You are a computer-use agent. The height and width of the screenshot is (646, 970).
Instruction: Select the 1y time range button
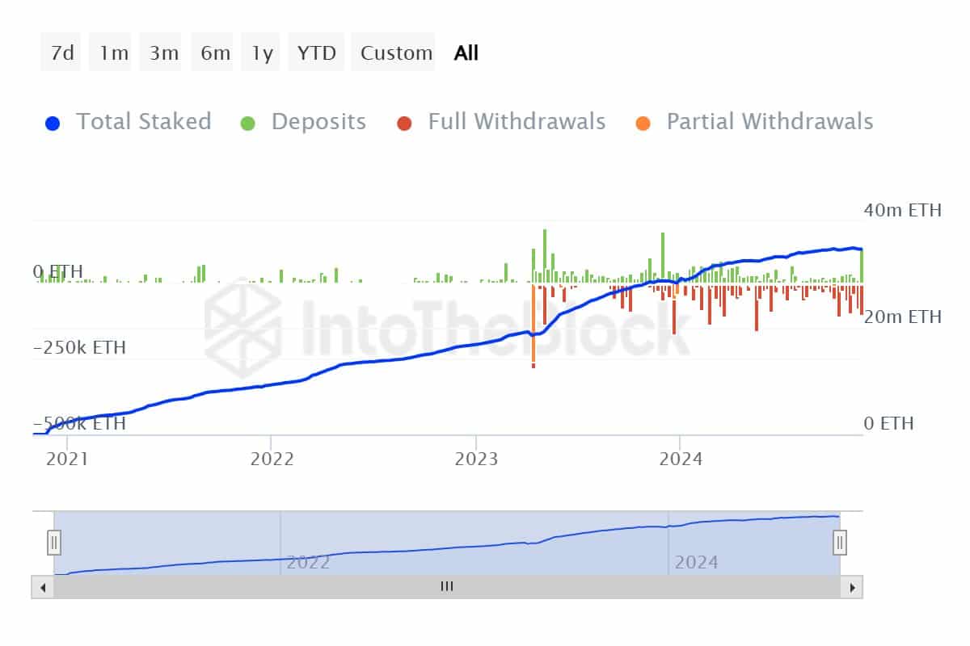260,52
